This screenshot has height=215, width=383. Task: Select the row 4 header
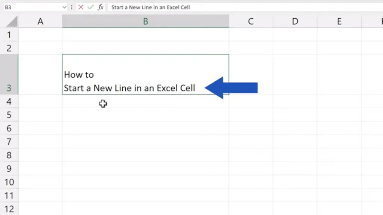point(9,101)
